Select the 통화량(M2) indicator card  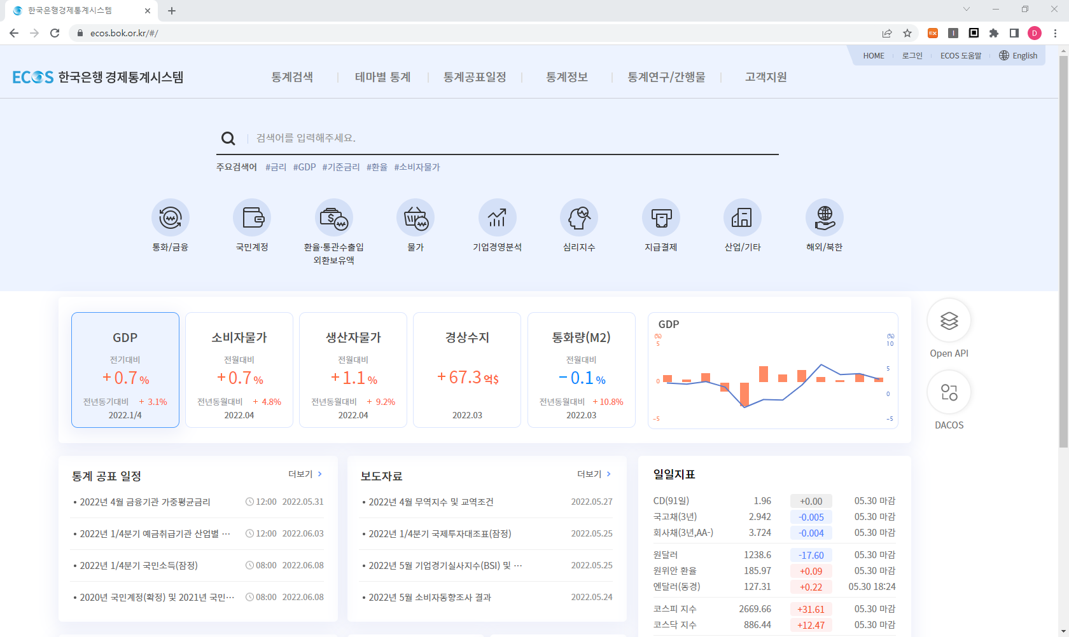[x=582, y=370]
